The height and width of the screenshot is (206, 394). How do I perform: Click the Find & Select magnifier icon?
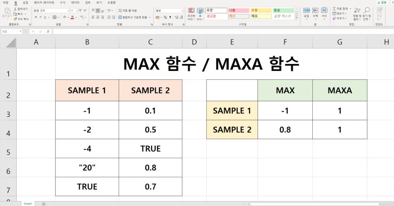coord(366,10)
